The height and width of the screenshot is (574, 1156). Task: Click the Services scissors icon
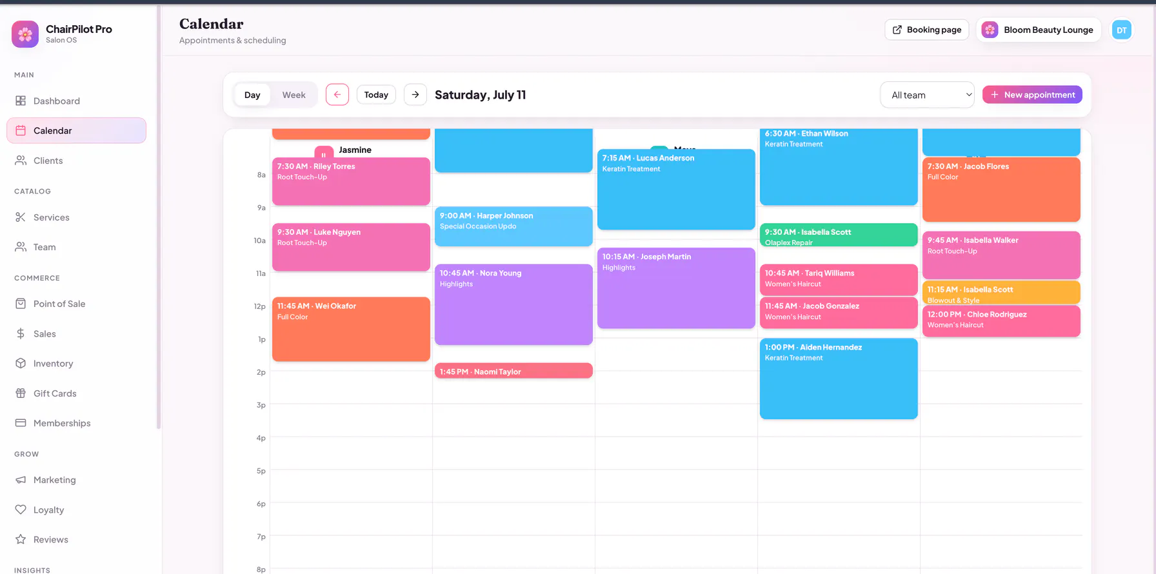[21, 217]
